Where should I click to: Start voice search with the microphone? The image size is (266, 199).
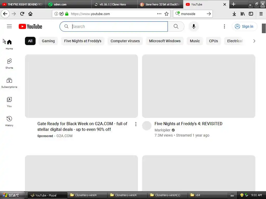194,26
